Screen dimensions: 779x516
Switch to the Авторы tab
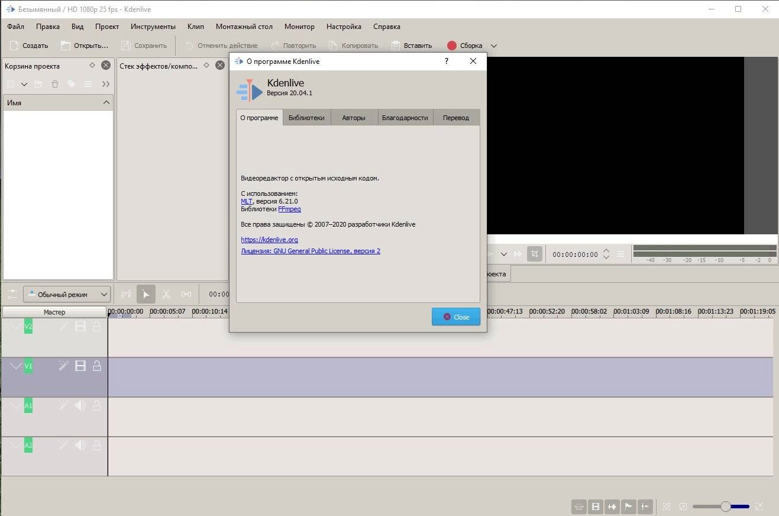pyautogui.click(x=354, y=118)
